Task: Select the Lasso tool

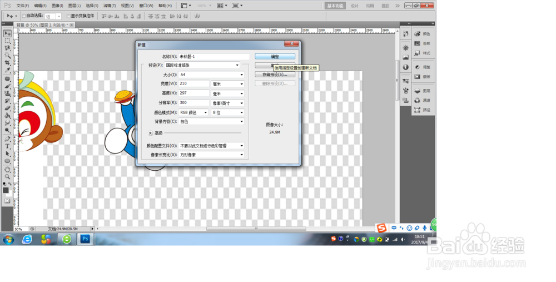Action: (x=7, y=48)
